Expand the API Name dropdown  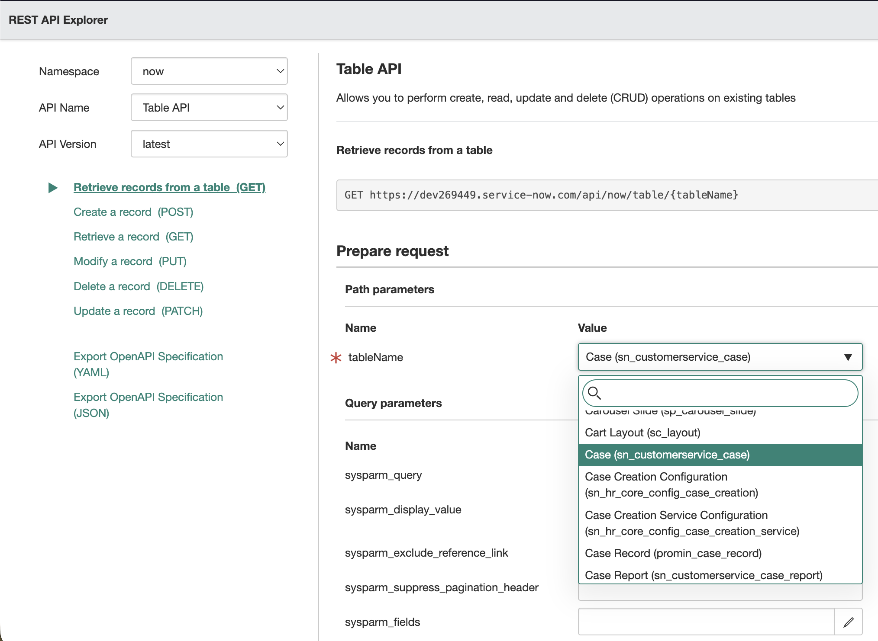[209, 108]
